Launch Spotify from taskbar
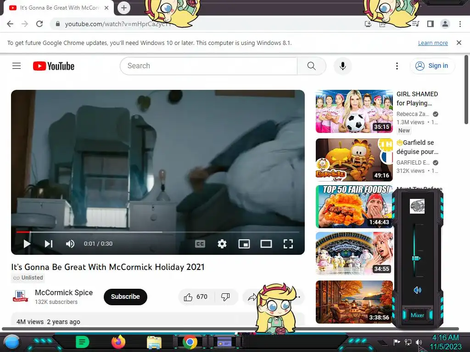The image size is (470, 352). point(83,342)
